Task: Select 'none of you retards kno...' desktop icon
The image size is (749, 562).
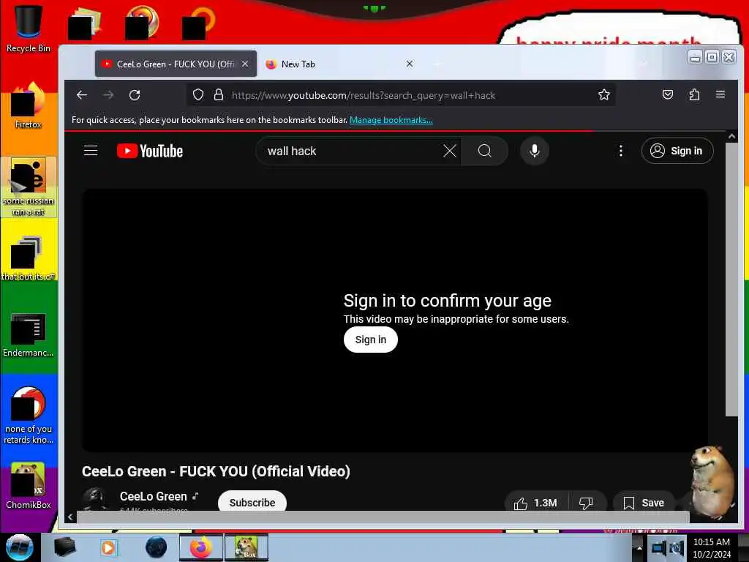Action: coord(29,415)
